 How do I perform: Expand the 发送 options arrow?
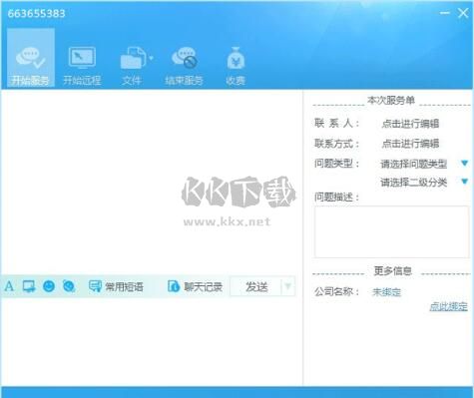click(x=288, y=286)
